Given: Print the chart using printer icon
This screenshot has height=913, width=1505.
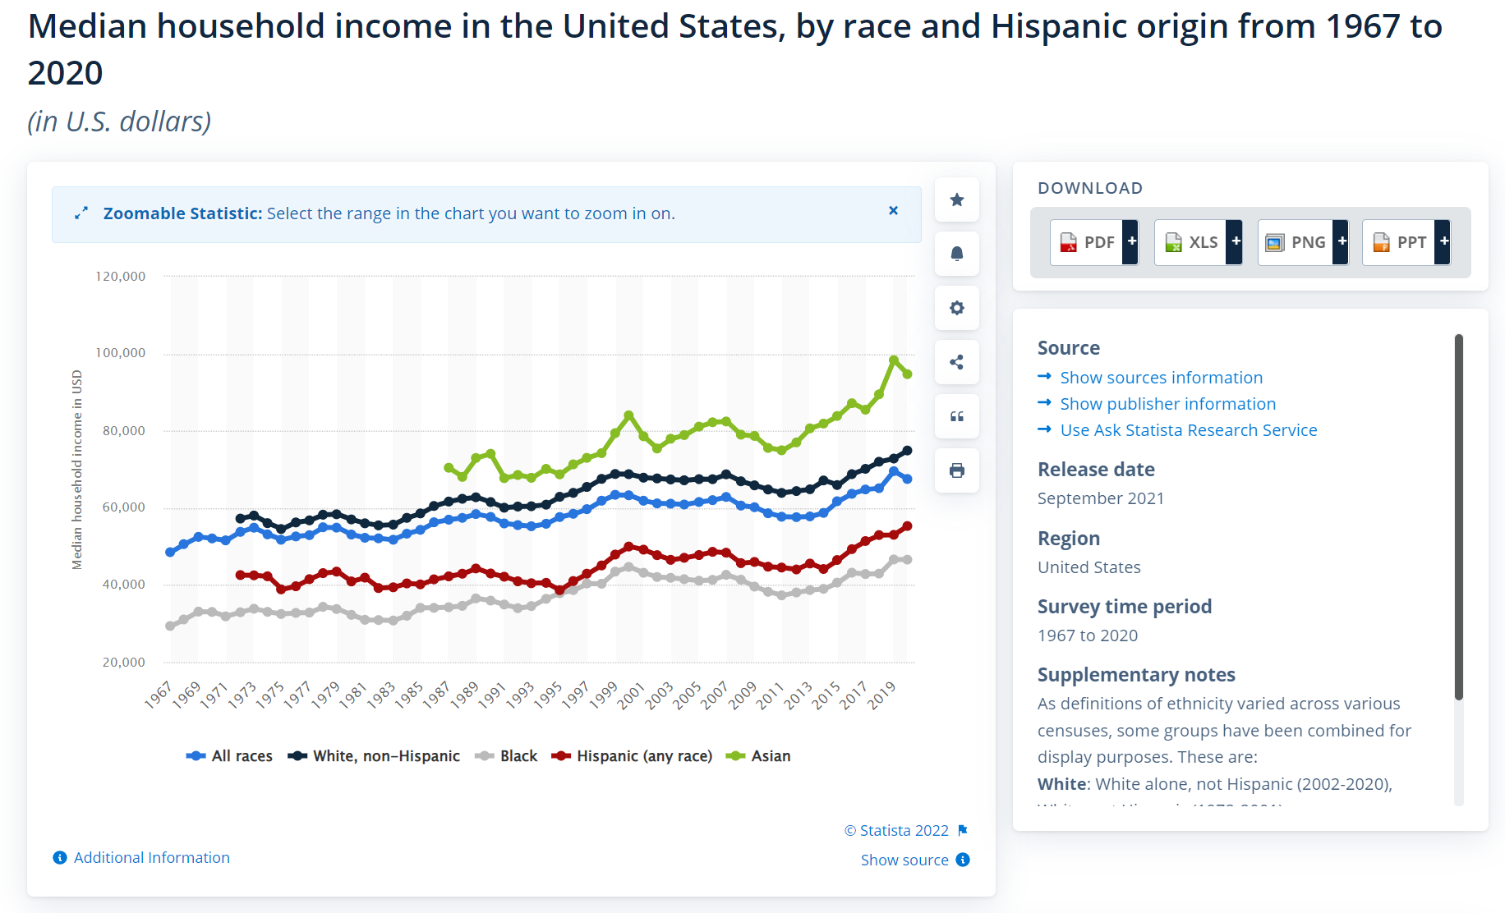Looking at the screenshot, I should [x=956, y=470].
